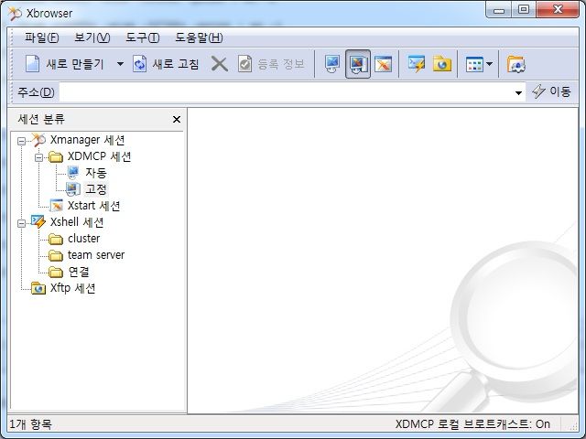Viewport: 586px width, 439px height.
Task: Click the cluster folder icon
Action: (x=56, y=239)
